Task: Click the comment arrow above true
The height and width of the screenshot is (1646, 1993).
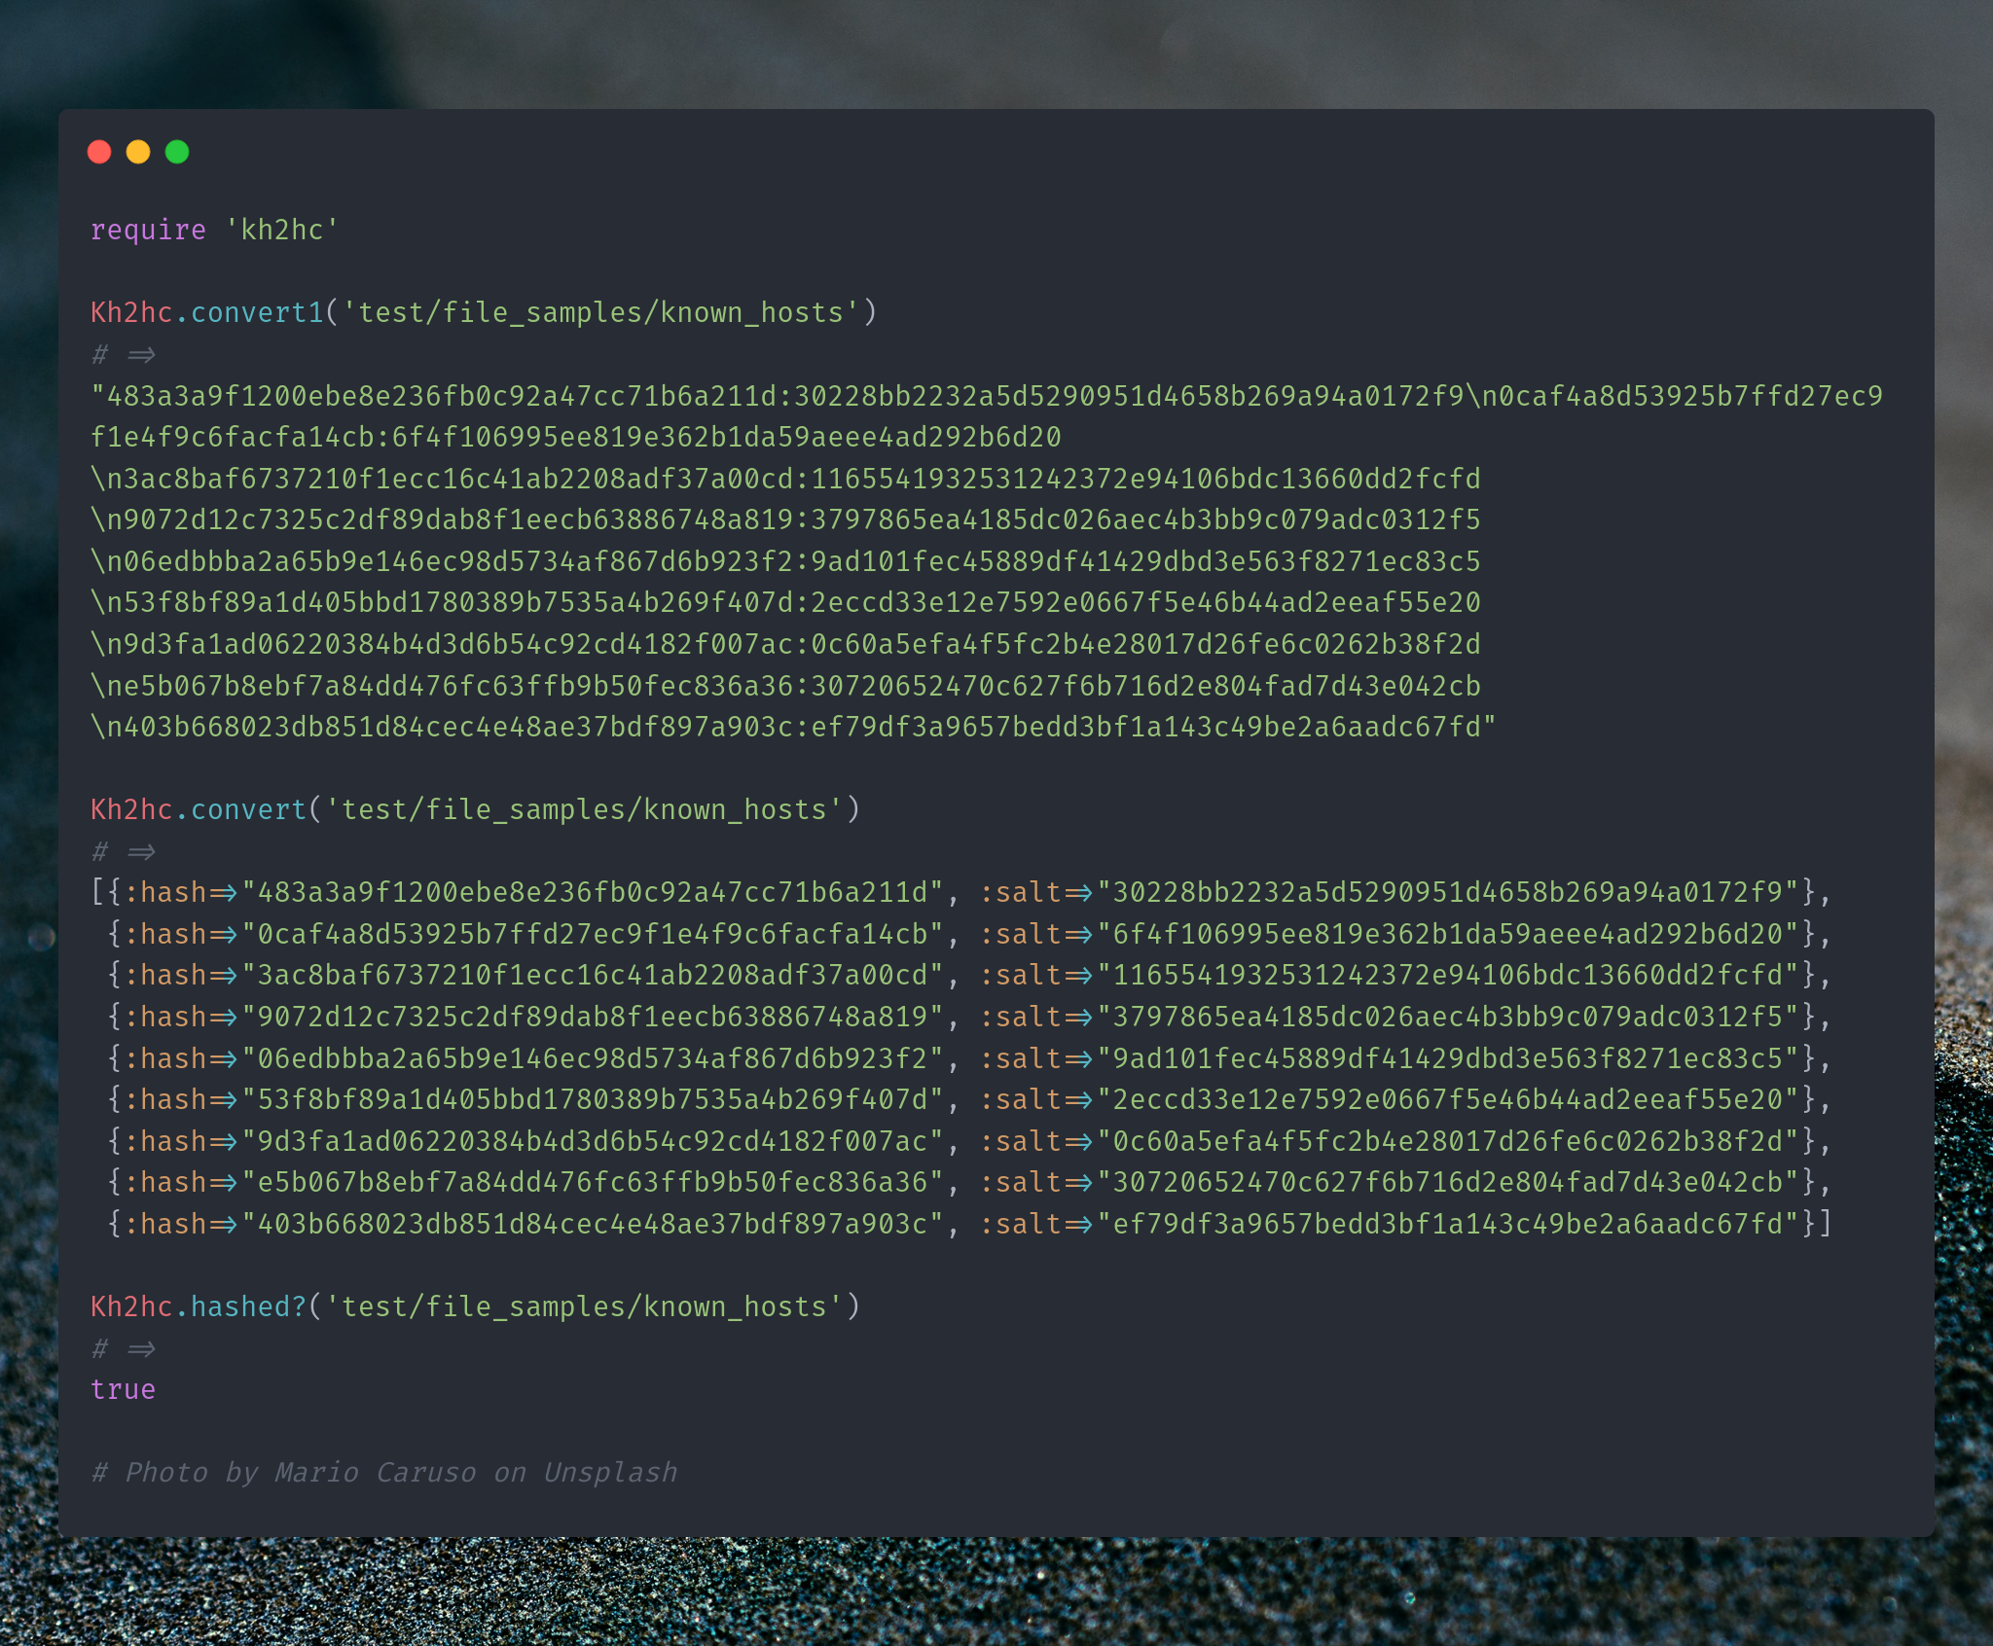Action: (x=141, y=1348)
